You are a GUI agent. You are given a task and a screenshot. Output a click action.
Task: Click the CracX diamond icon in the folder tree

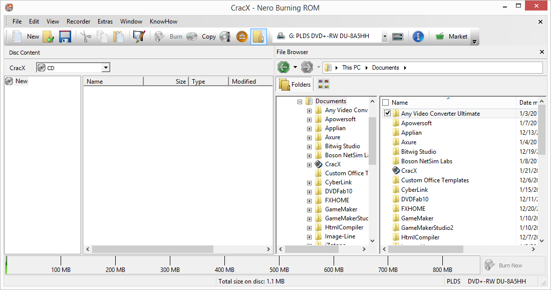coord(319,164)
